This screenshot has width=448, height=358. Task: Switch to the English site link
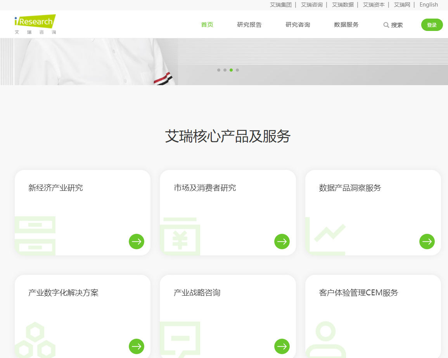coord(429,5)
